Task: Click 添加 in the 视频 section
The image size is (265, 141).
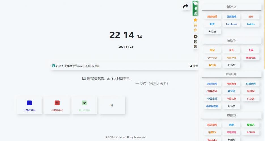Action: pos(231,140)
